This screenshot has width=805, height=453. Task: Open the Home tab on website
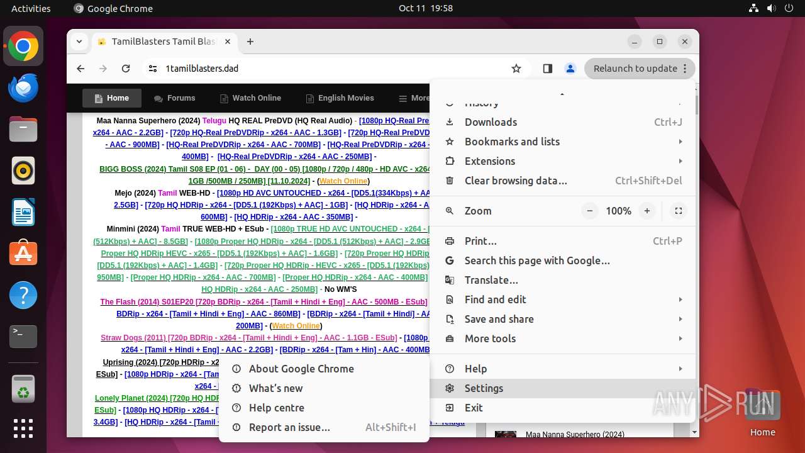pos(112,98)
